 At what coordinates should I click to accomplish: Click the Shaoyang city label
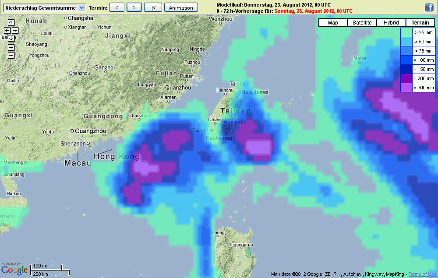[37, 44]
